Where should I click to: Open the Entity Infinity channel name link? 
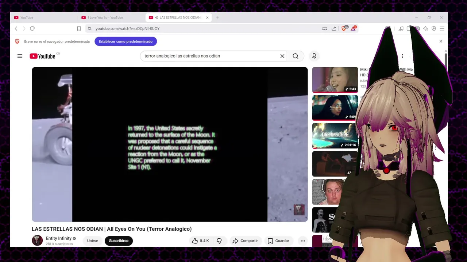point(59,238)
